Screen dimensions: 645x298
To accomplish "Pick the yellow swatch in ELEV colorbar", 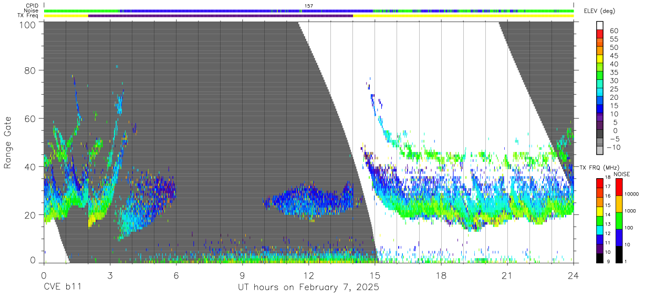I will [x=600, y=60].
